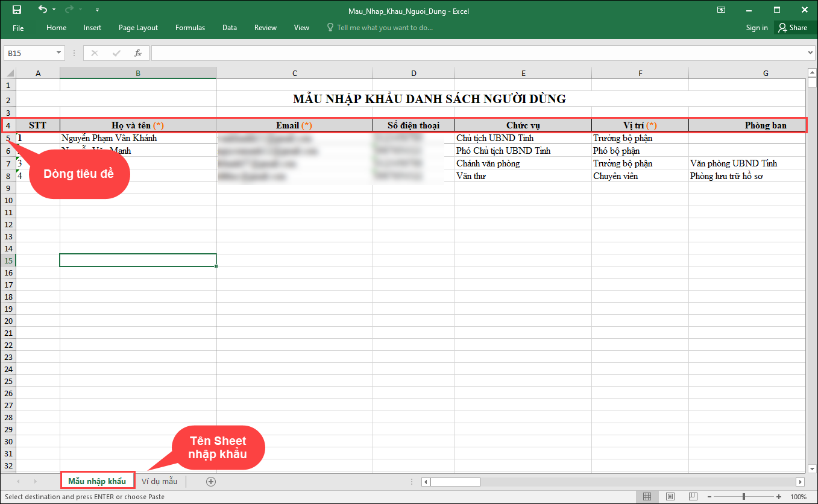Open the Undo history dropdown arrow
The height and width of the screenshot is (504, 818).
point(54,10)
